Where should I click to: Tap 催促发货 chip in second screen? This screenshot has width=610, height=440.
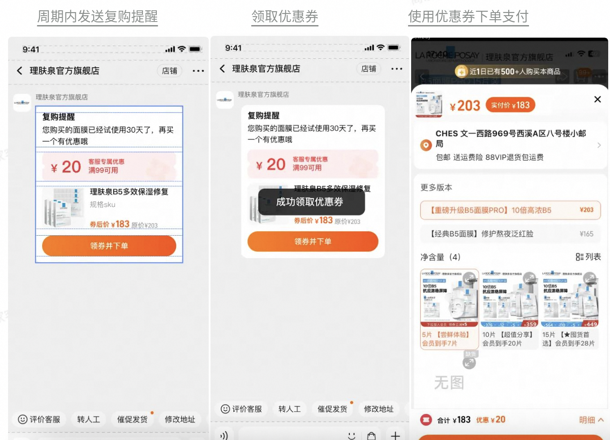[x=332, y=409]
